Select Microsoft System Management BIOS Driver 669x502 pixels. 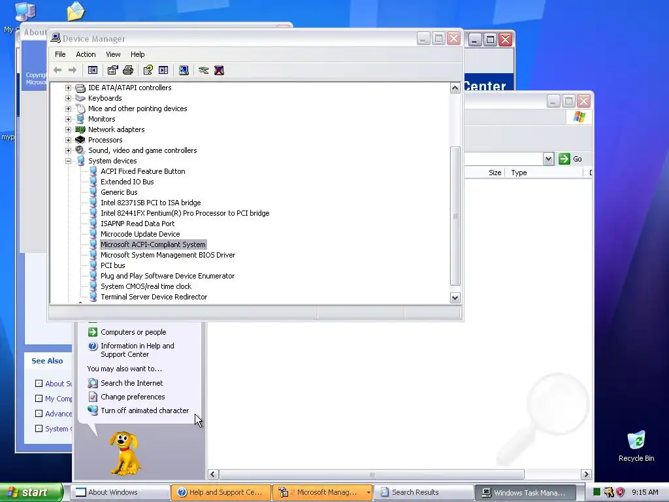[x=168, y=255]
